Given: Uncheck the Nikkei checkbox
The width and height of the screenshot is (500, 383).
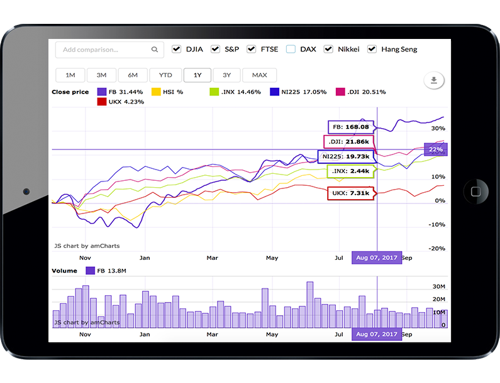Looking at the screenshot, I should pos(328,49).
